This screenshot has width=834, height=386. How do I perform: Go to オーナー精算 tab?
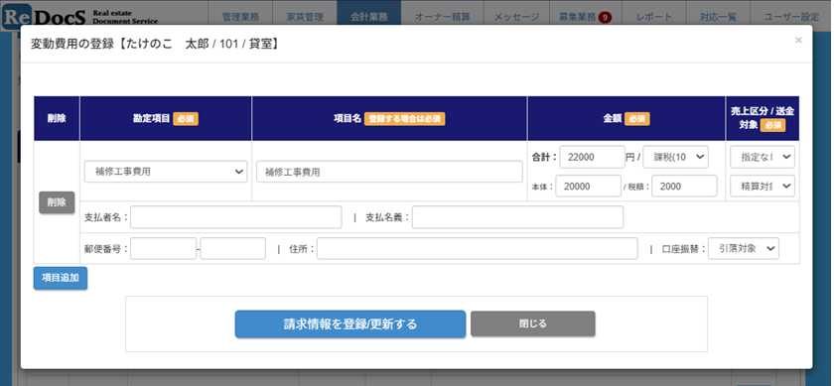(x=443, y=17)
